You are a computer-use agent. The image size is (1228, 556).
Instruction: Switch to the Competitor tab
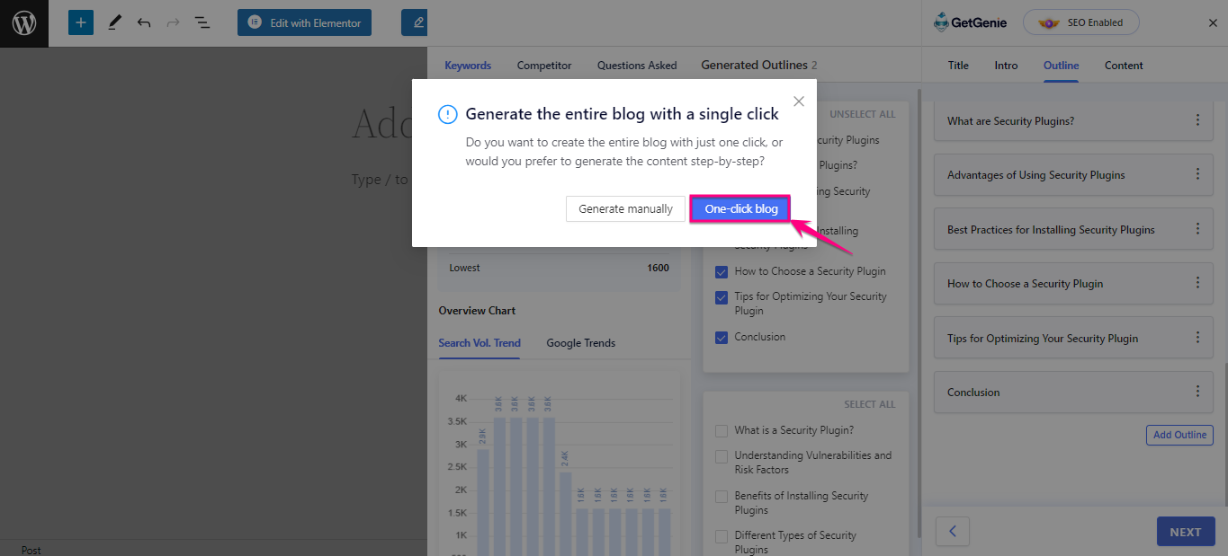(x=544, y=66)
